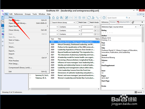Click the Sync Library icon
This screenshot has width=145, height=109.
coord(89,18)
